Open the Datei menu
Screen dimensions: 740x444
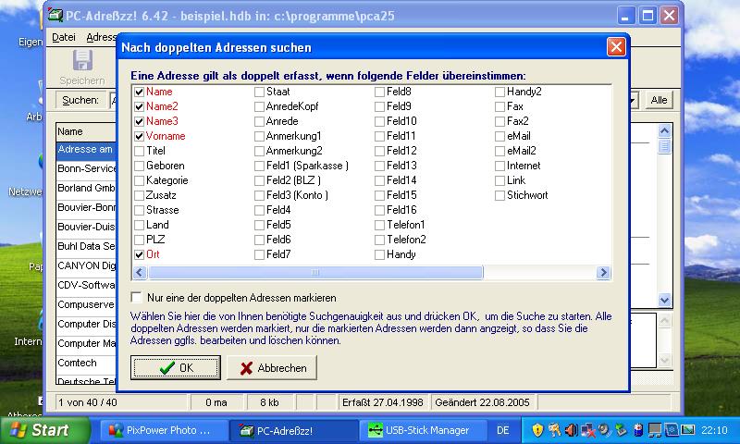(64, 37)
